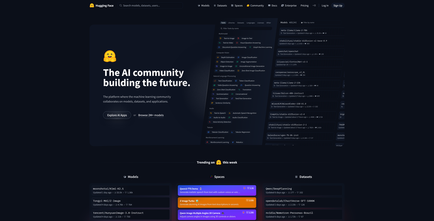Click the magnifier icon in Filter Tasks field

coord(222,28)
